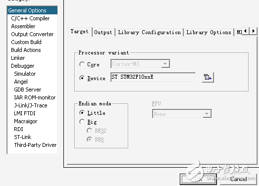Screen dimensions: 259x186
Task: Select C/C++ Compiler category
Action: [30, 18]
